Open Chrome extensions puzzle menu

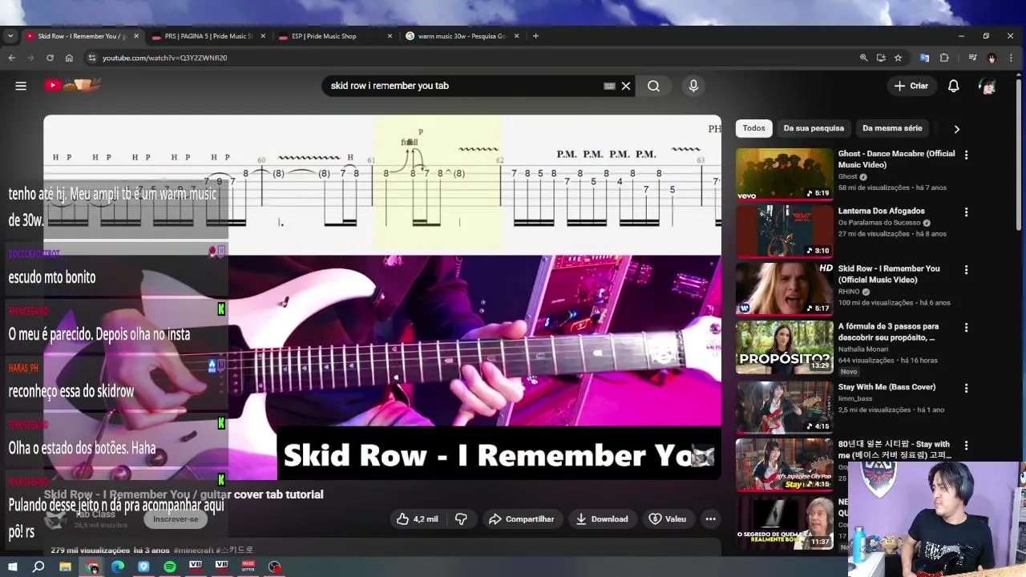(x=944, y=58)
